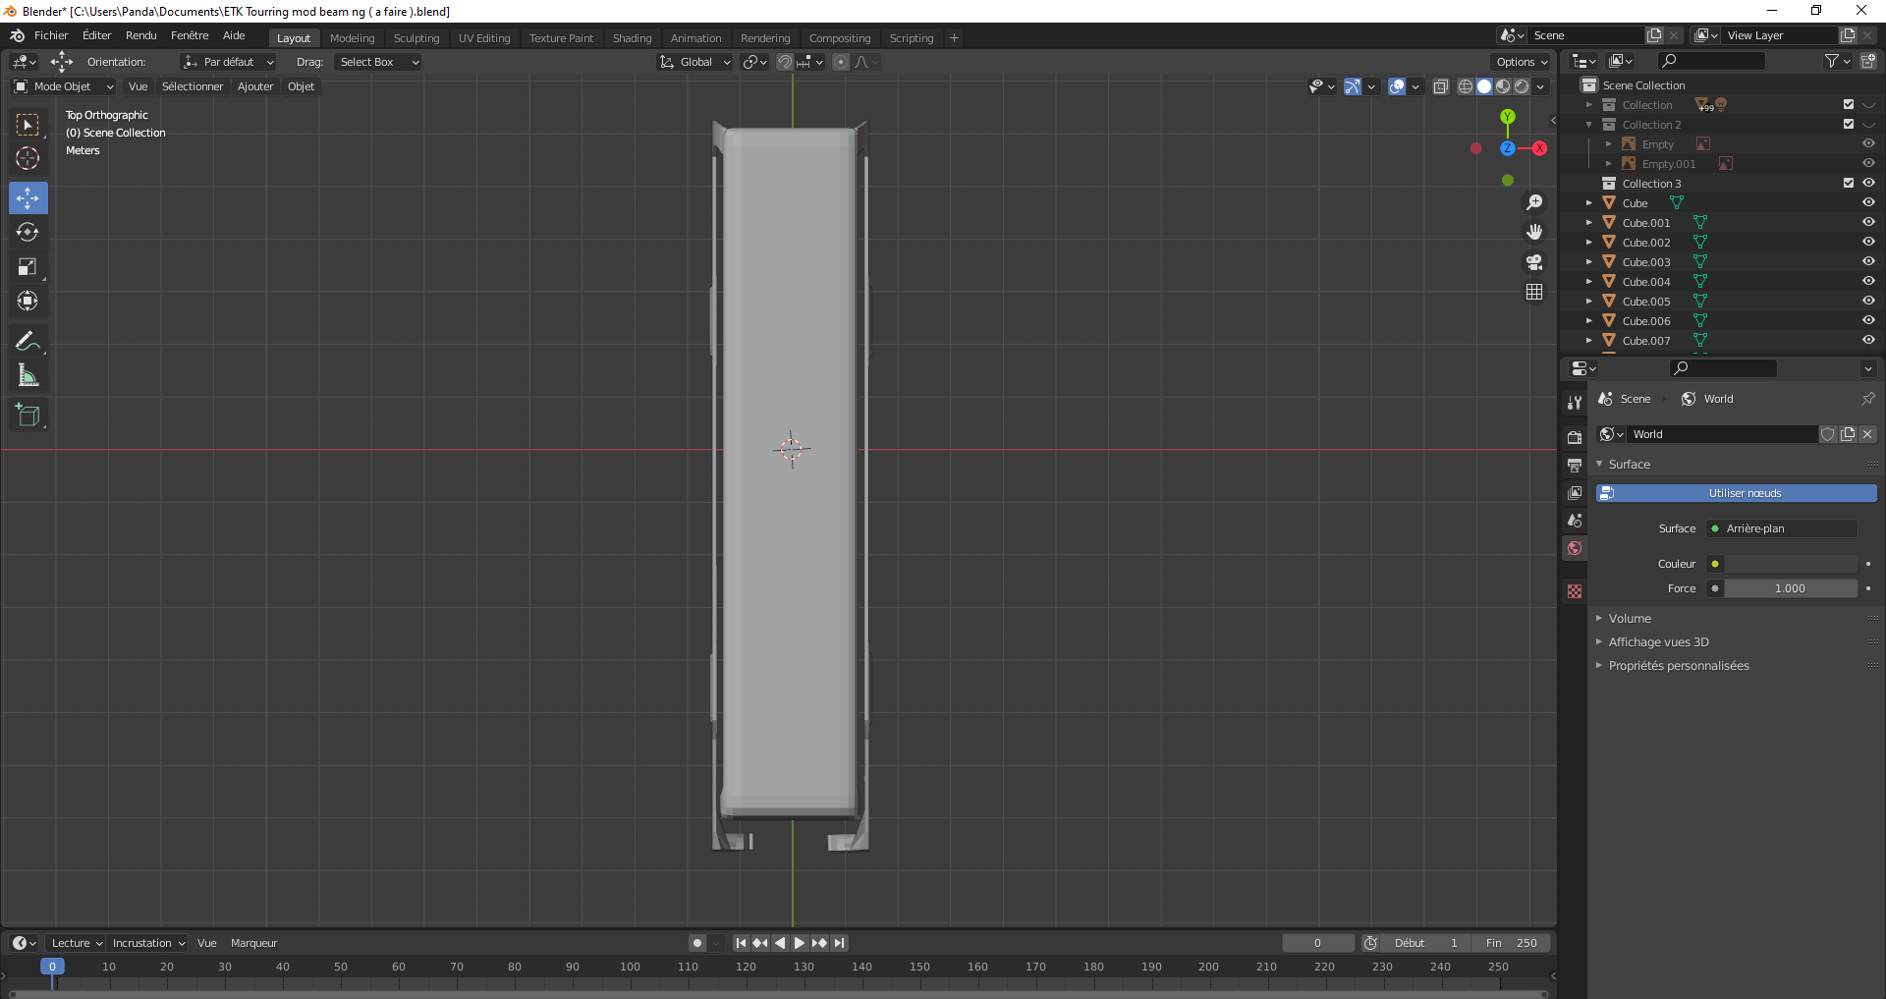Click the Fin frame field
The image size is (1886, 999).
pos(1512,943)
